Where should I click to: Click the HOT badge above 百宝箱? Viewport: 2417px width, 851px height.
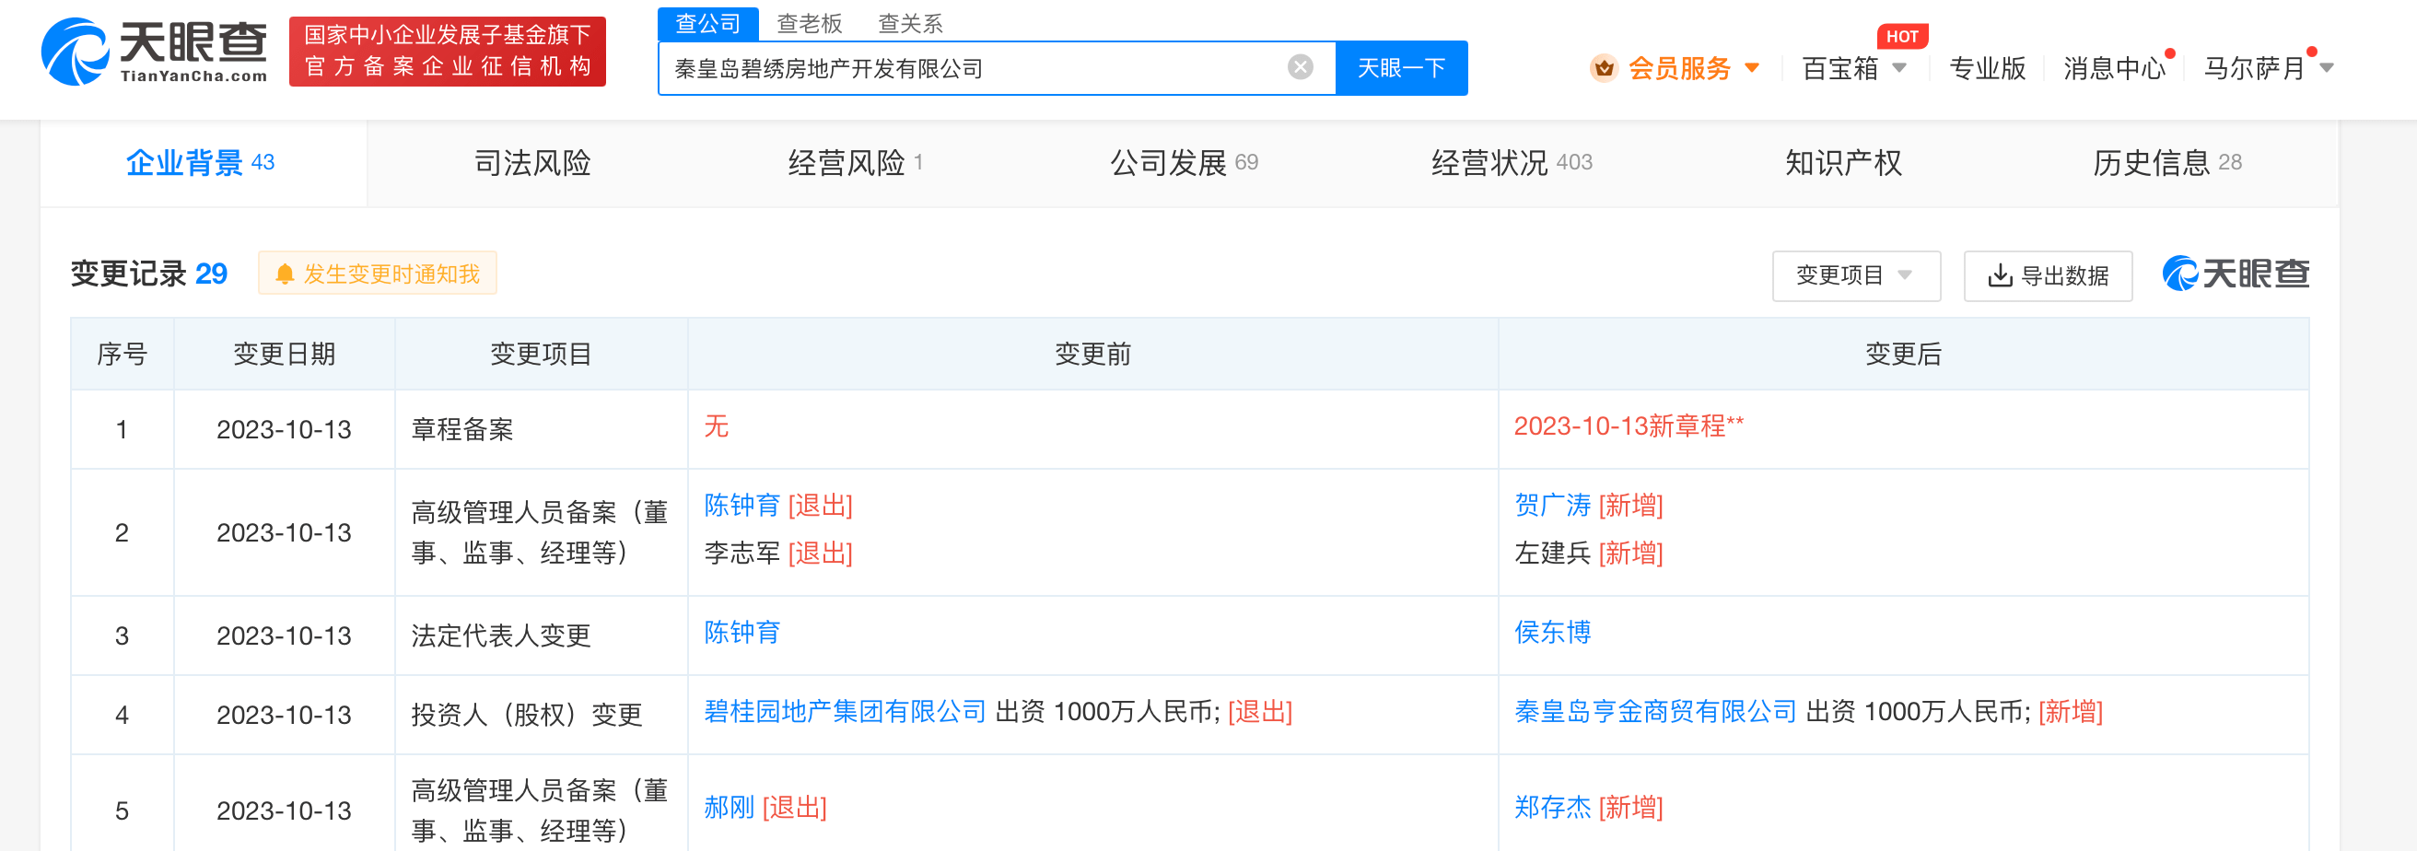coord(1901,37)
